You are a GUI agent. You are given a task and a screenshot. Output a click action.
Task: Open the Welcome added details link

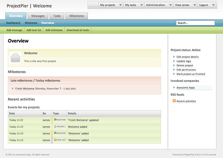[x=78, y=127]
